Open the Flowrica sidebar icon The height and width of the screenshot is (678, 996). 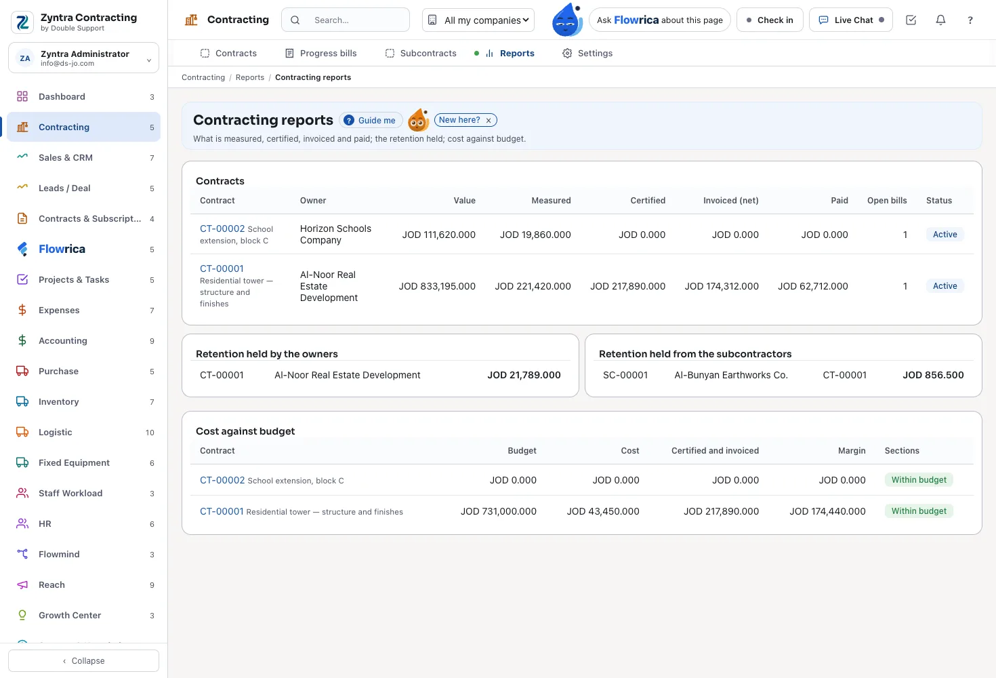pyautogui.click(x=22, y=249)
